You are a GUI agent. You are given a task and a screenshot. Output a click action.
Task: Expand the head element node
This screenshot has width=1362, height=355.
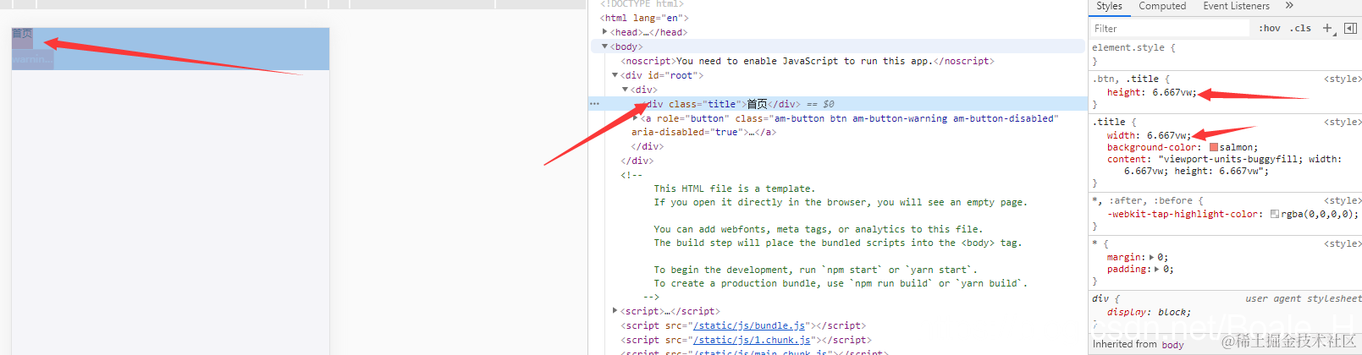pyautogui.click(x=604, y=32)
